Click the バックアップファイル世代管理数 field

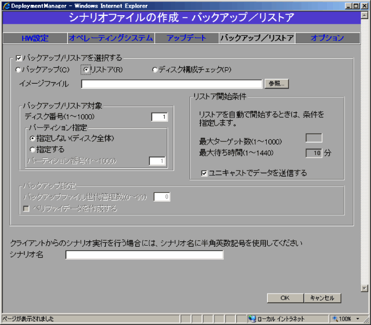pyautogui.click(x=162, y=197)
